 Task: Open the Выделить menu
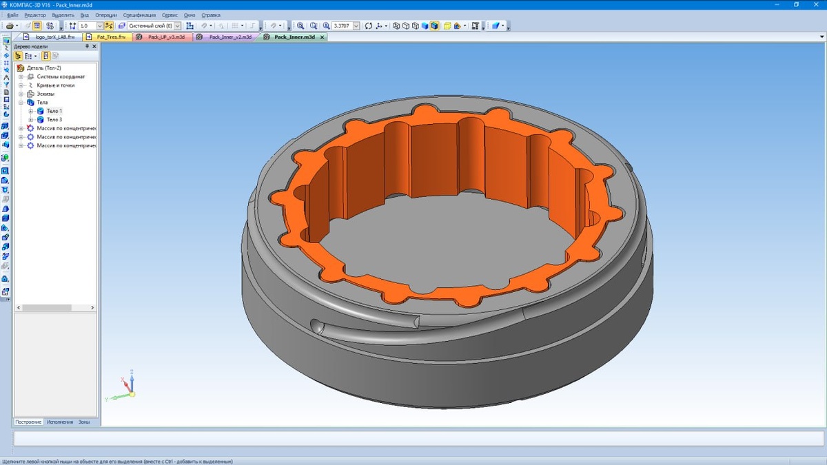(63, 14)
